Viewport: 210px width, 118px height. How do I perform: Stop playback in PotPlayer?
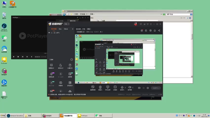(18, 57)
